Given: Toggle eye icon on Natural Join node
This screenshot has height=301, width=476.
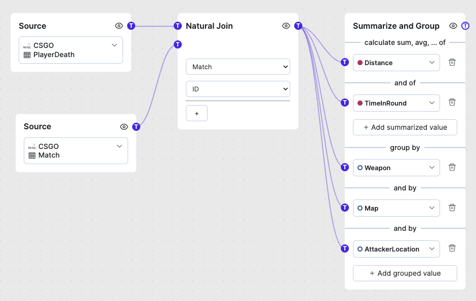Looking at the screenshot, I should 286,26.
